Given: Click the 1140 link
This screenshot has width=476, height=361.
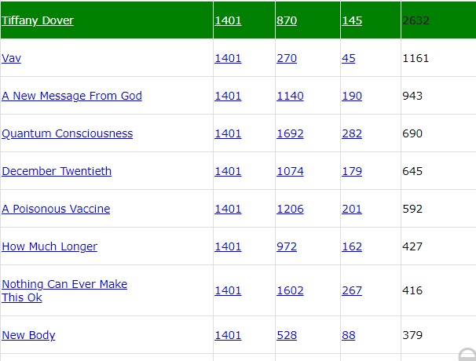Looking at the screenshot, I should (x=290, y=96).
